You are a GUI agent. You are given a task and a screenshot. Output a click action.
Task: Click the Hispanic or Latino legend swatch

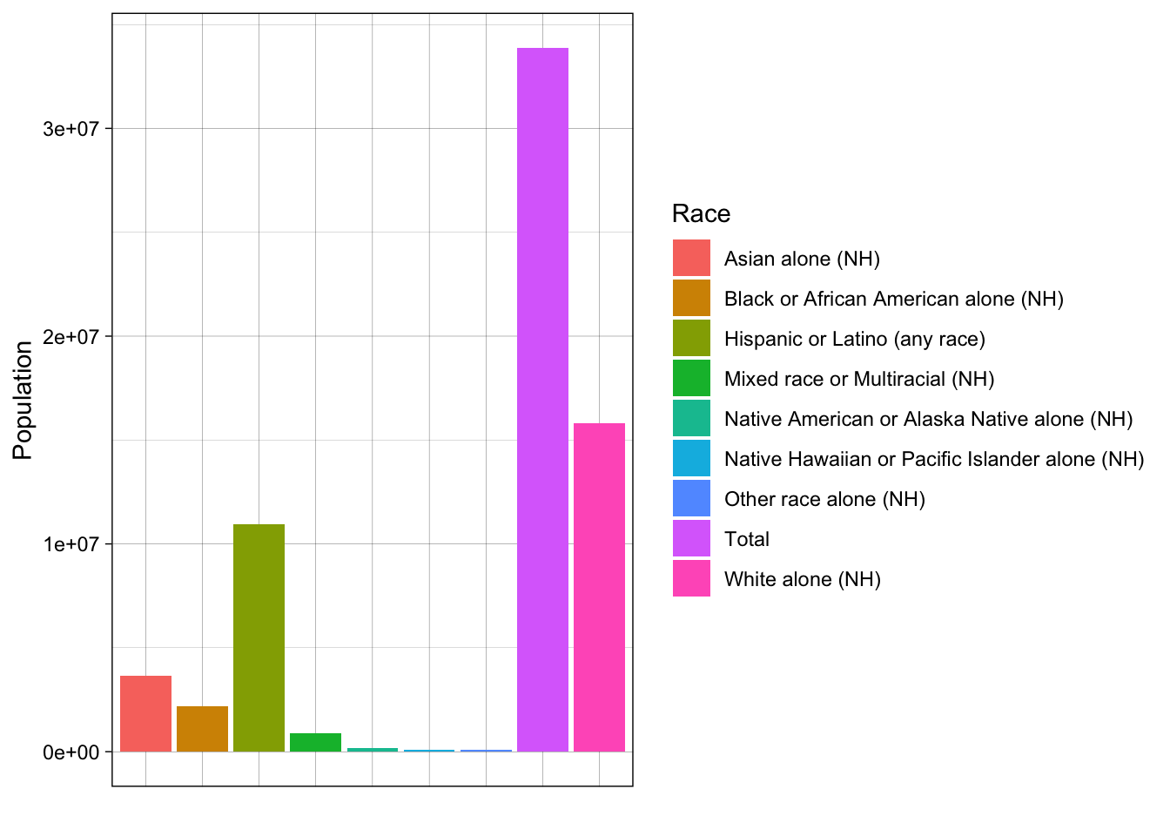click(691, 338)
